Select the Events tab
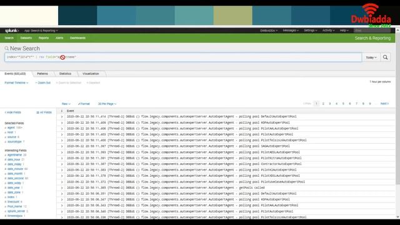This screenshot has width=400, height=225. click(x=15, y=74)
